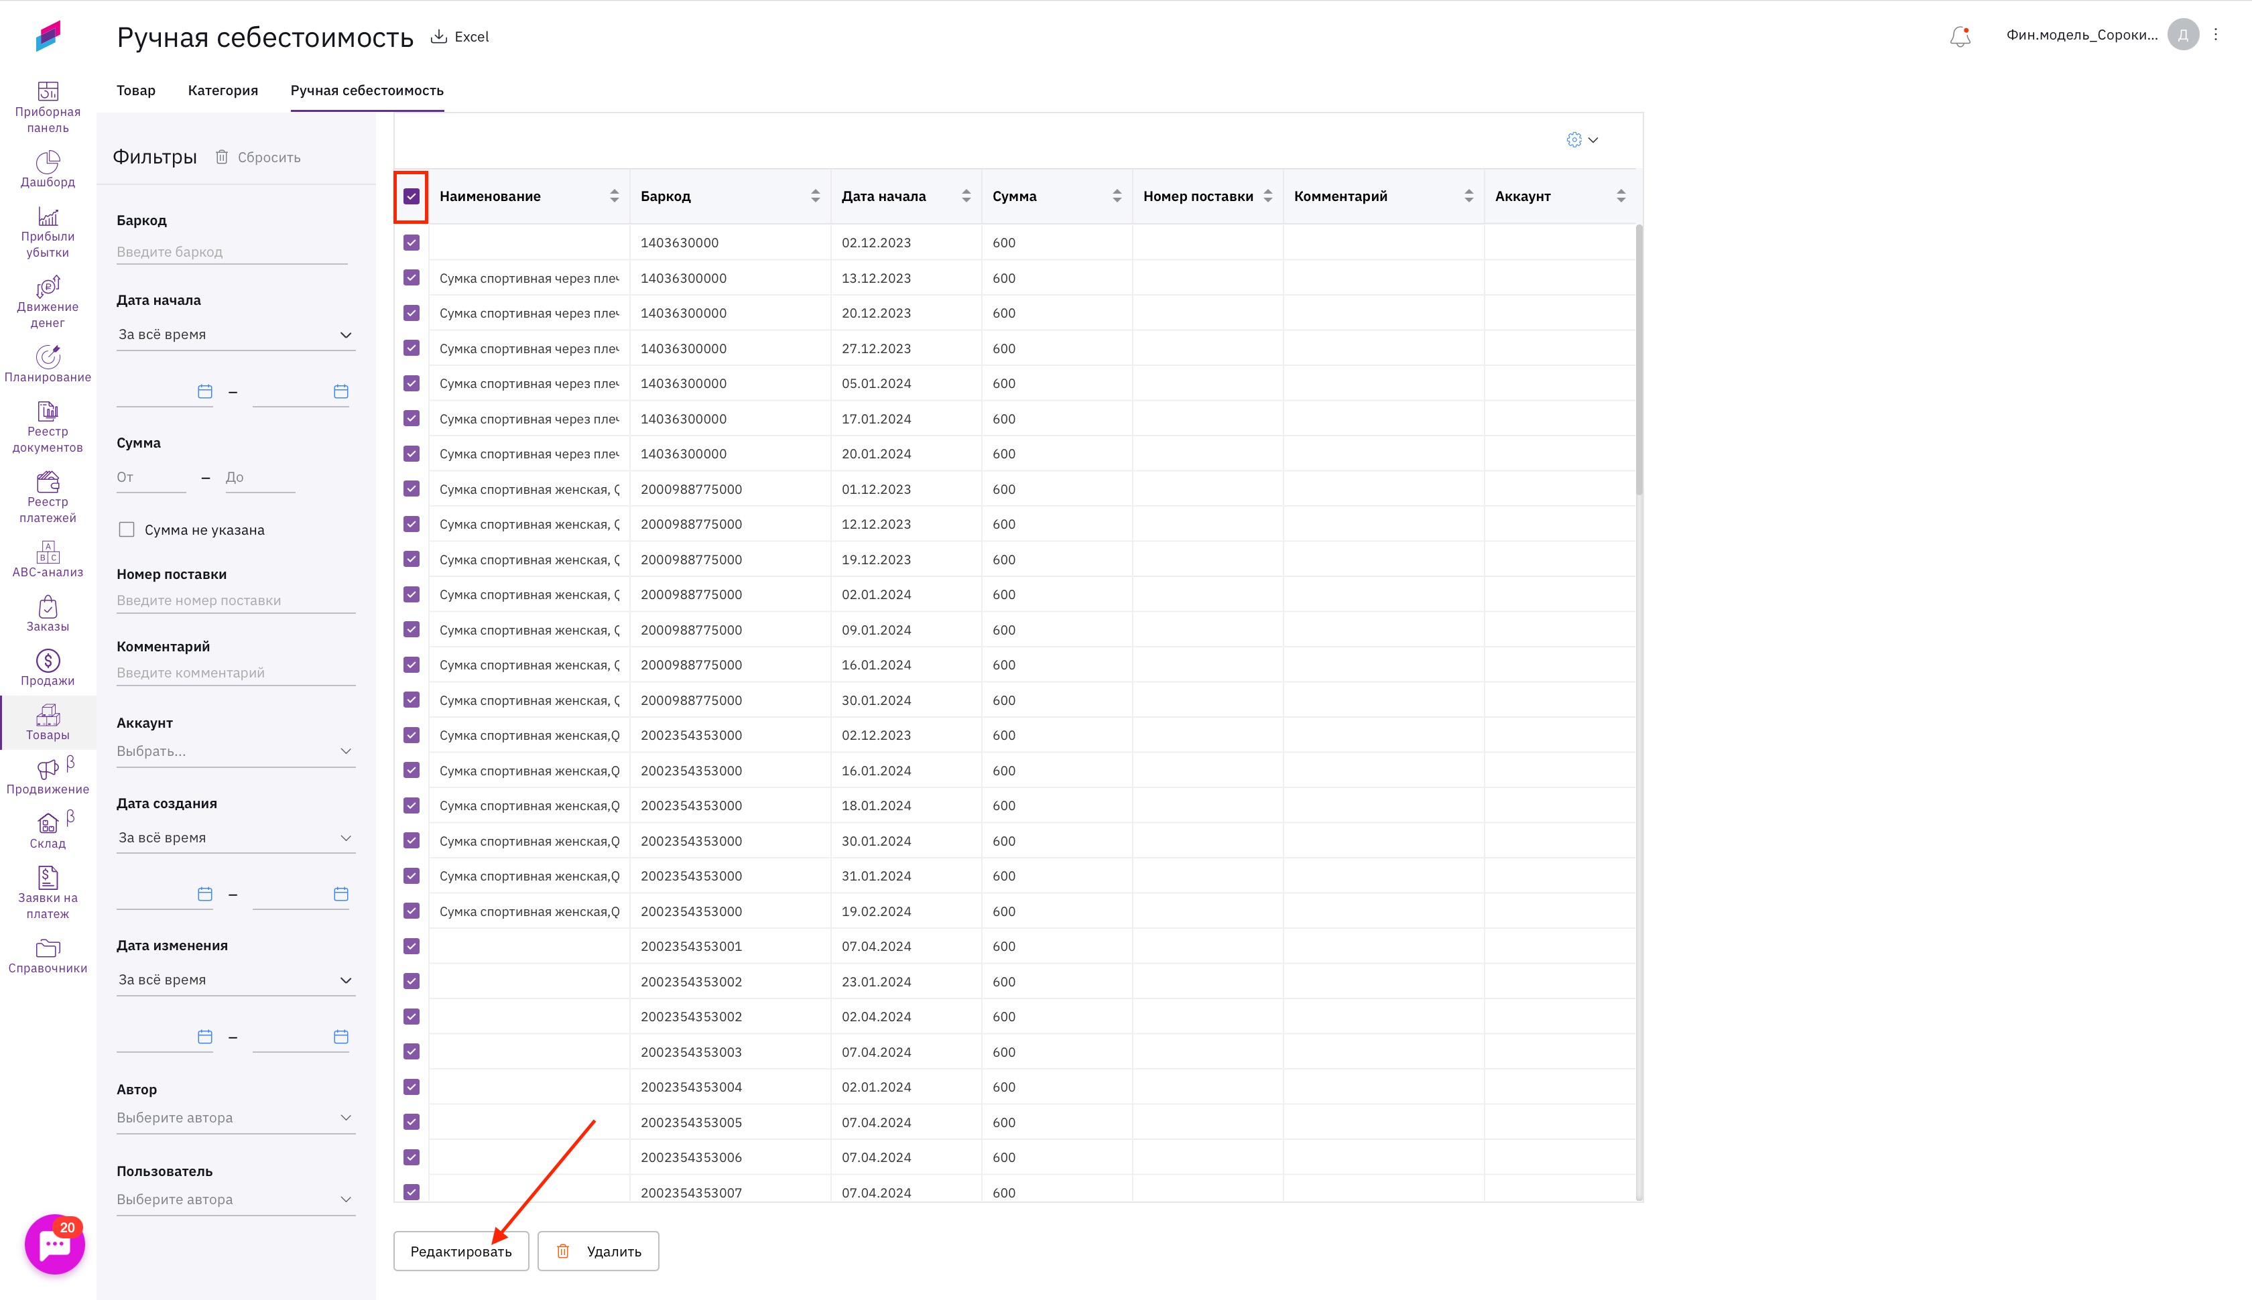The image size is (2252, 1300).
Task: Open the chat widget with badge 20
Action: (x=54, y=1244)
